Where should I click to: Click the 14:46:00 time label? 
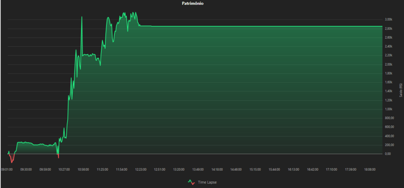coord(236,170)
